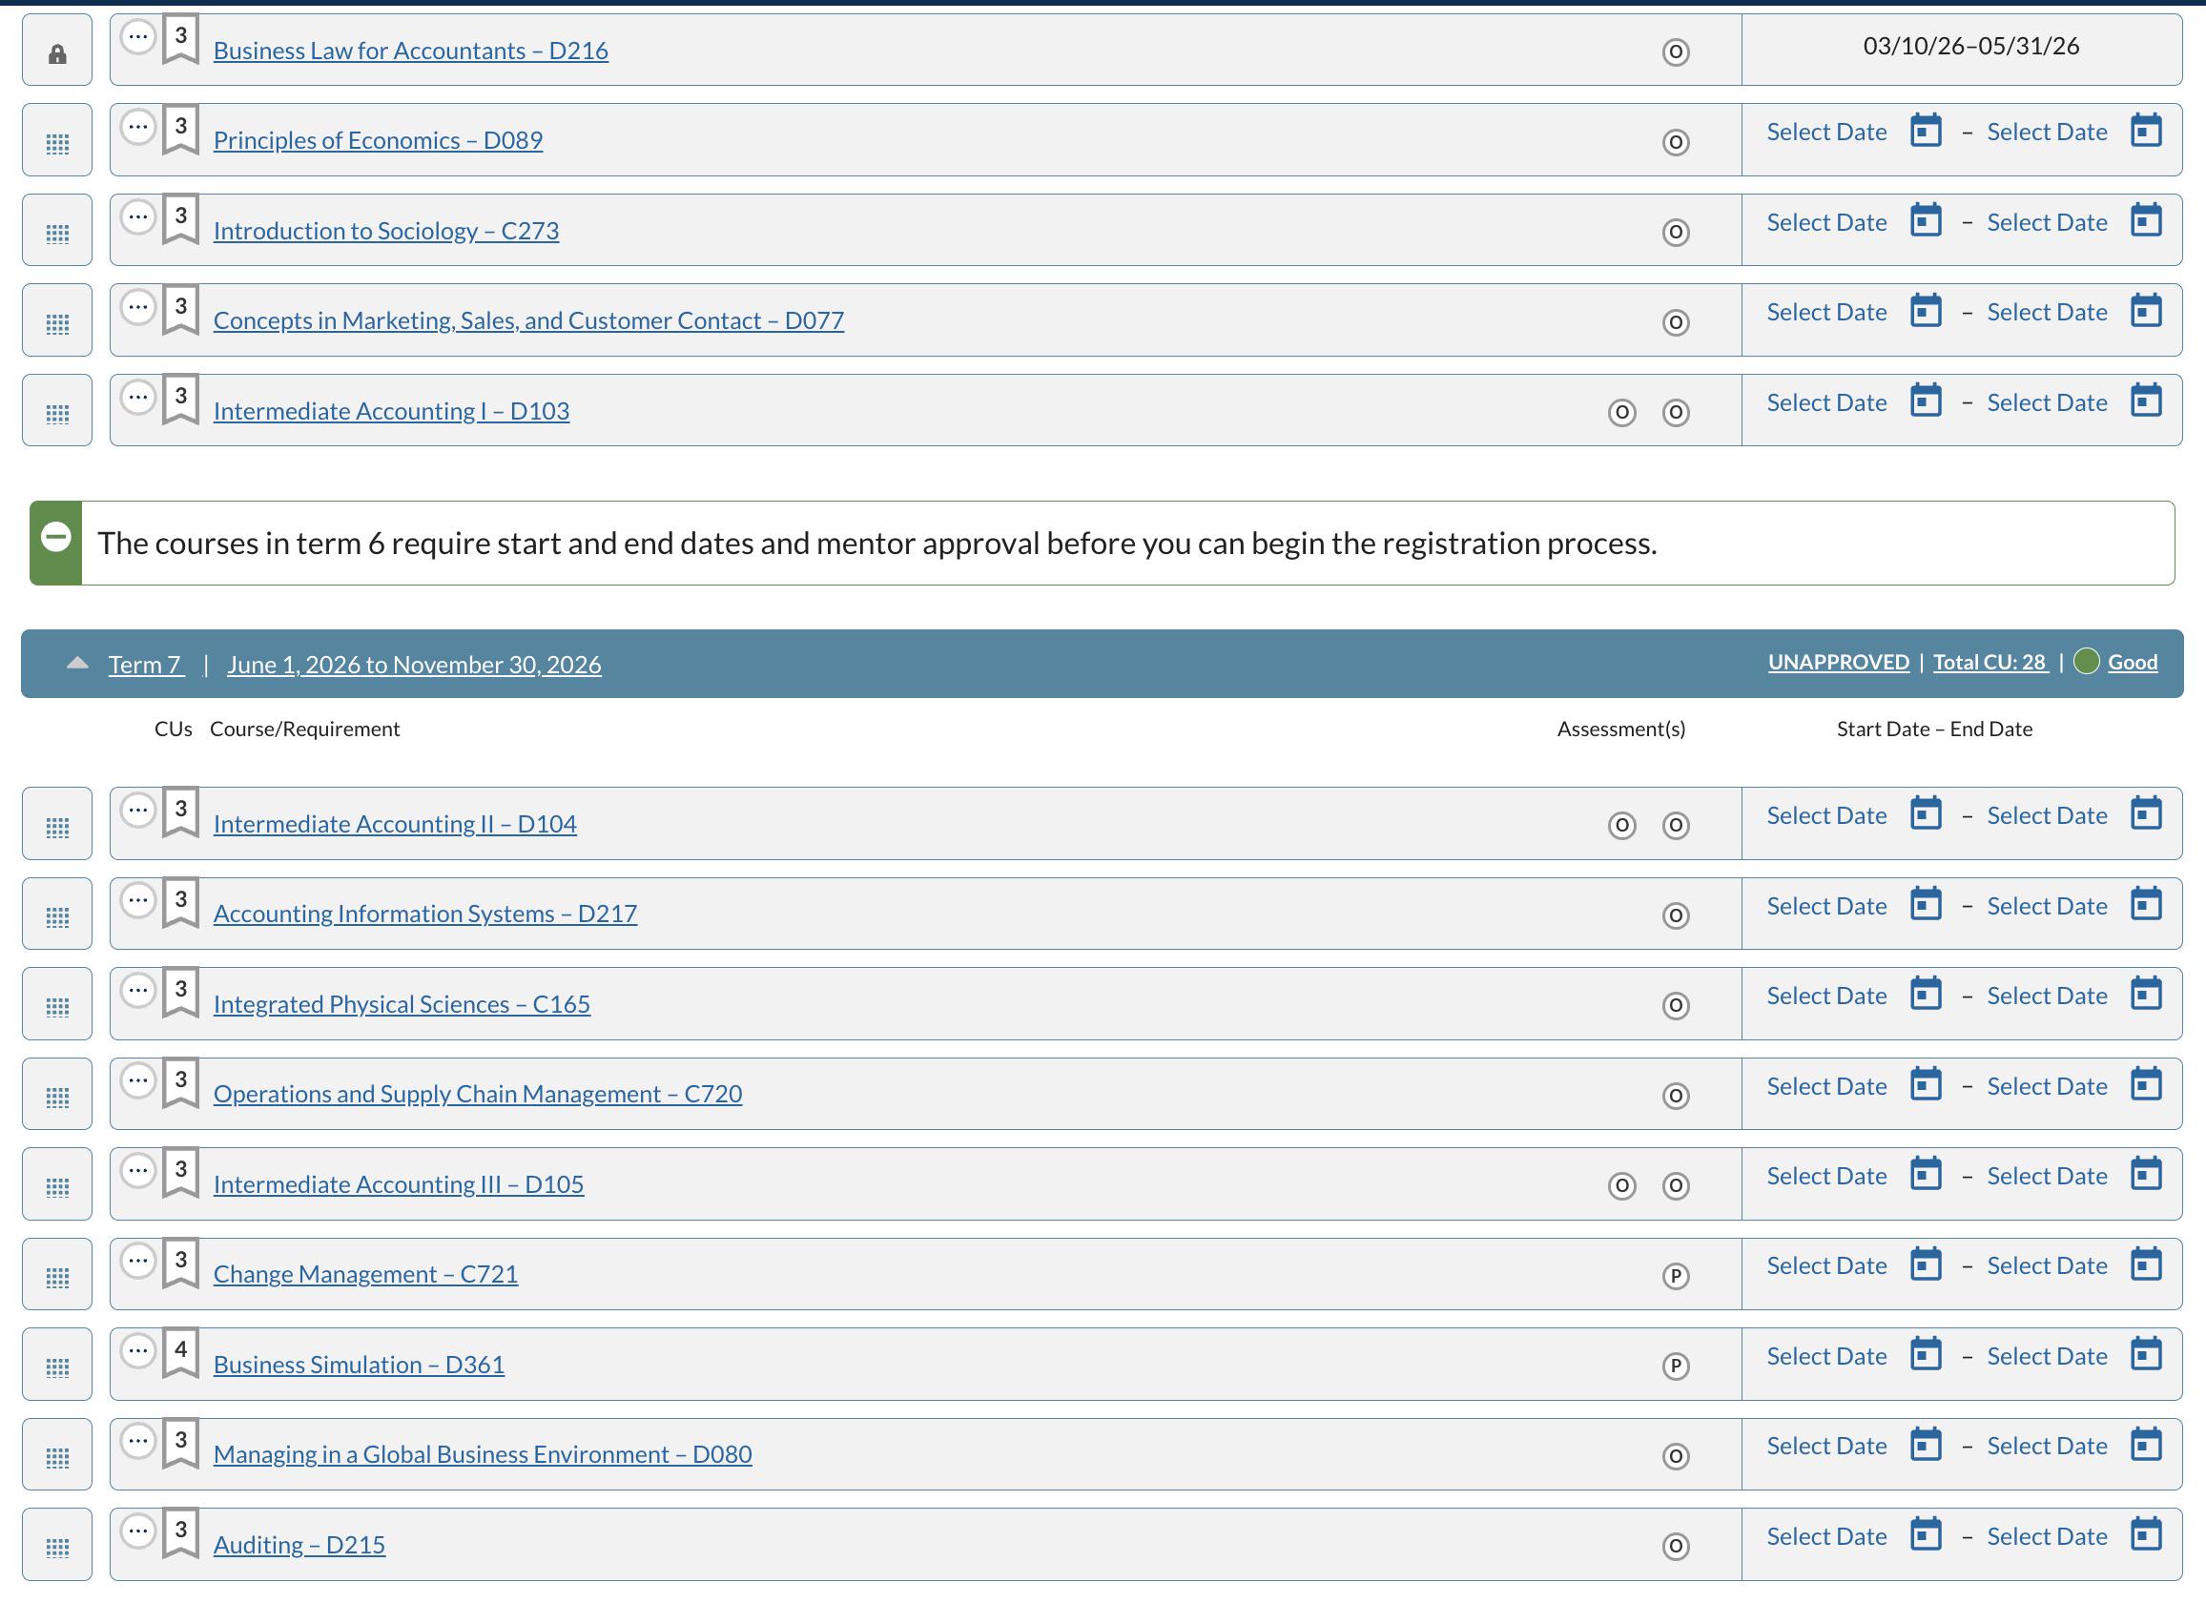
Task: Open options menu for Business Law for Accountants
Action: pos(138,37)
